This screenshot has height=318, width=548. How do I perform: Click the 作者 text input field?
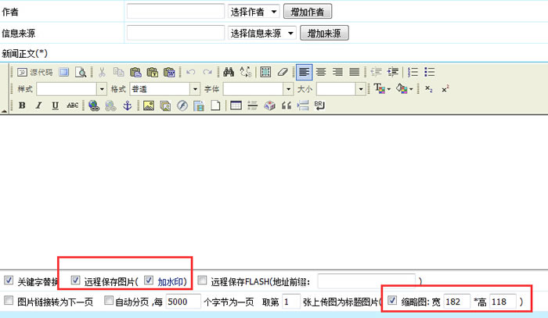[x=175, y=12]
